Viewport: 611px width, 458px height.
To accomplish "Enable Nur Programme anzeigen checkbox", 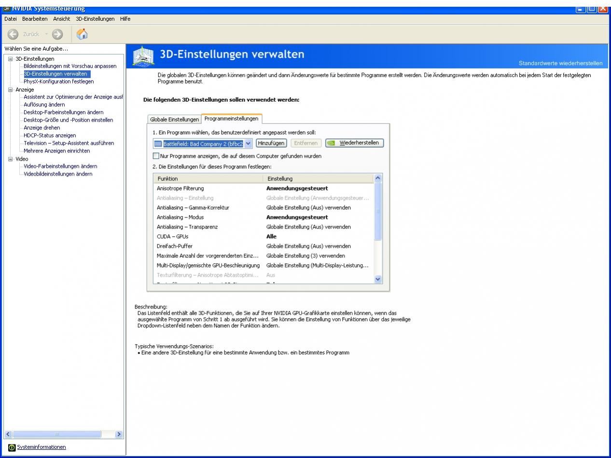I will pos(155,156).
